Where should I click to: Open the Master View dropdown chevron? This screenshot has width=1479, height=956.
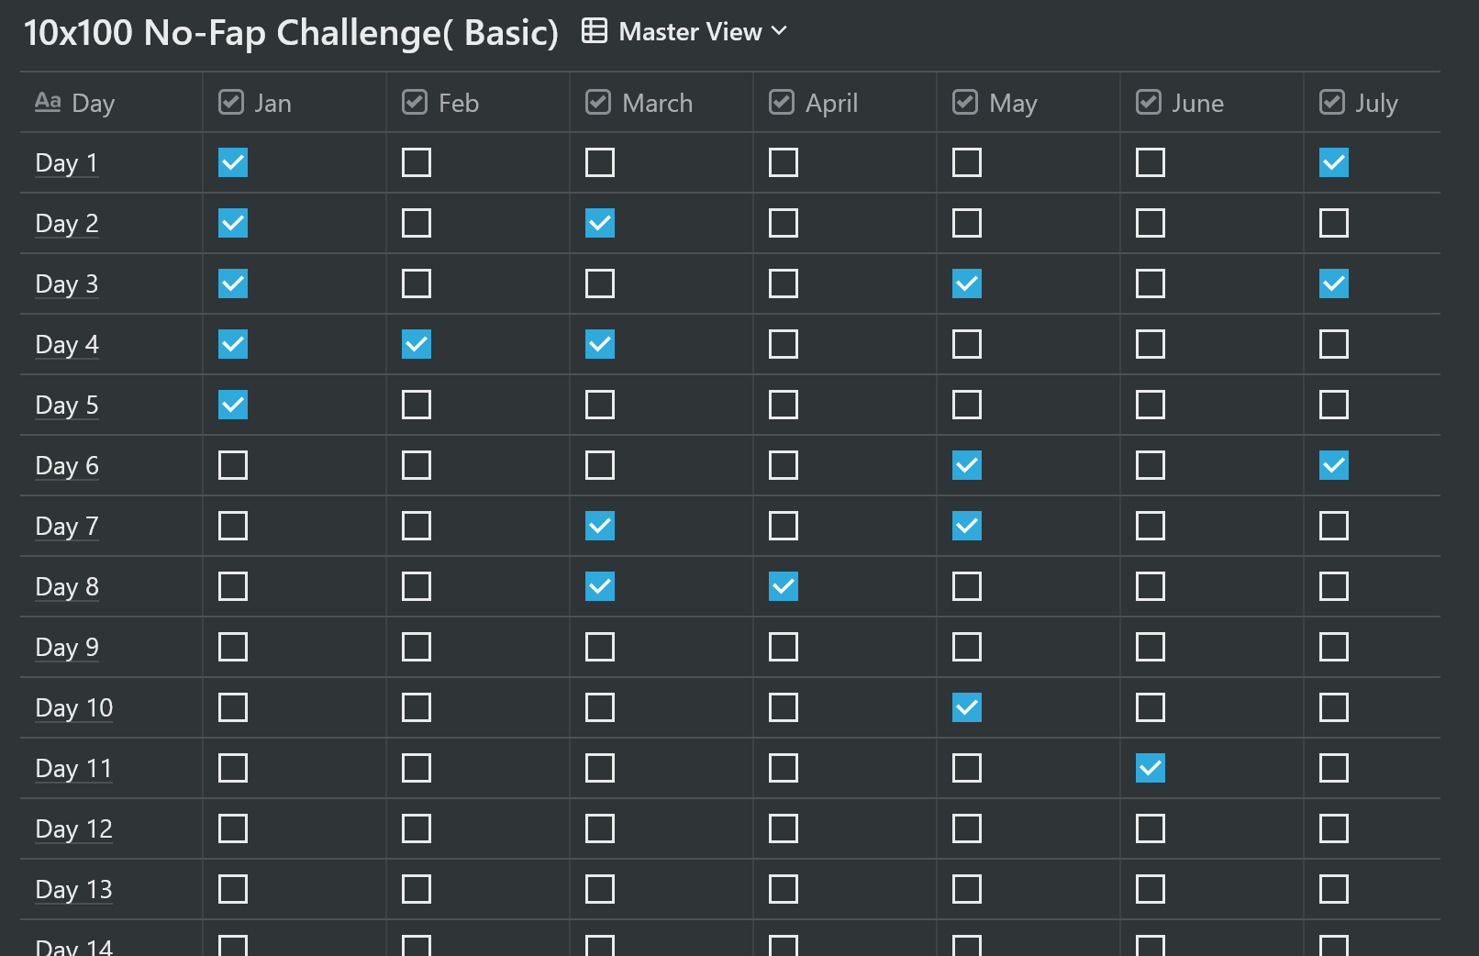tap(780, 31)
